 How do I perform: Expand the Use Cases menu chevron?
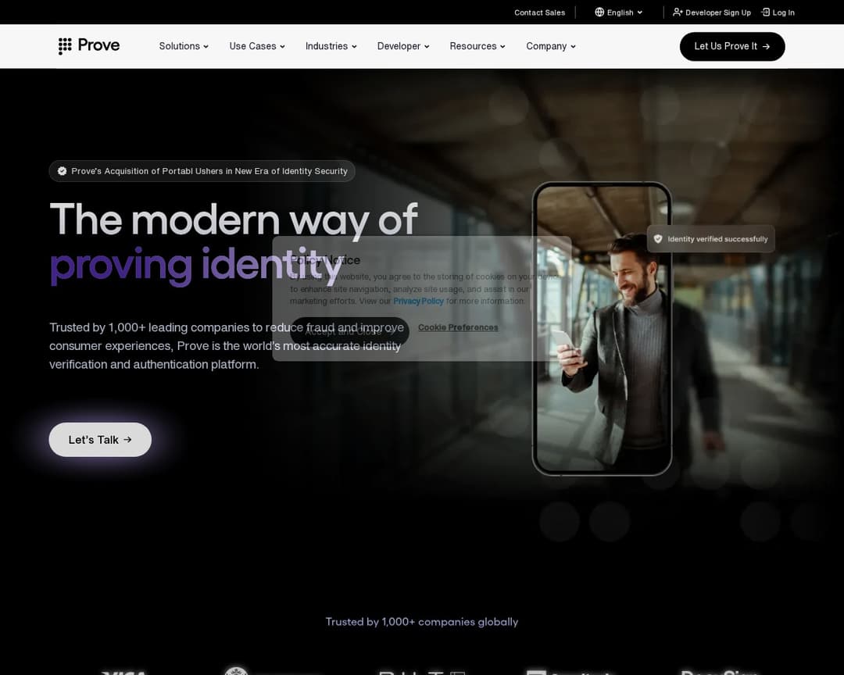tap(283, 47)
